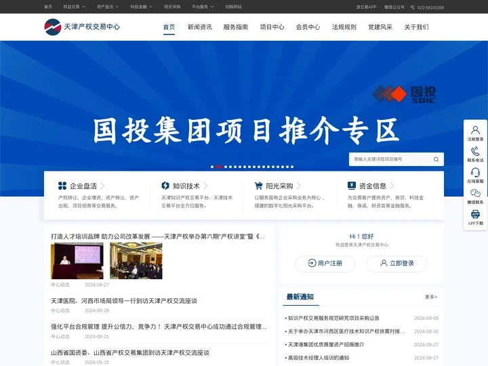Click the chevron next to 知识技术
This screenshot has width=488, height=366.
click(205, 186)
